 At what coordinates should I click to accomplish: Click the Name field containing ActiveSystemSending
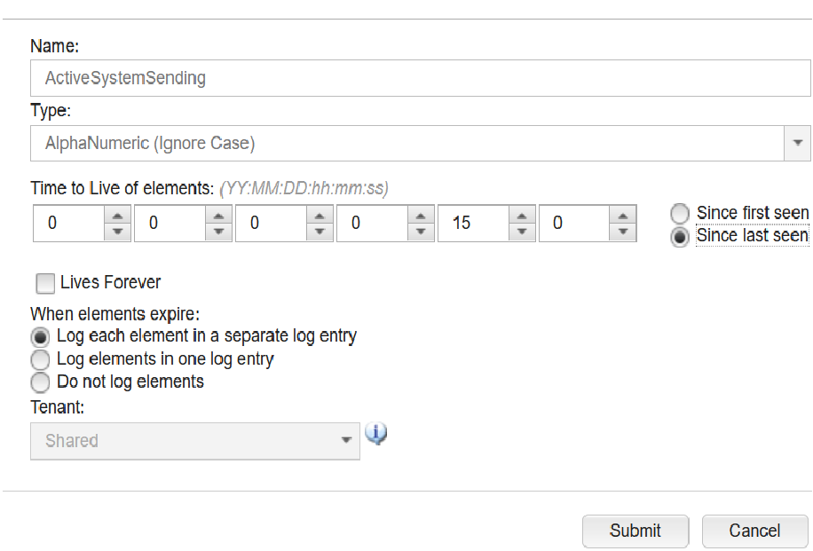420,78
